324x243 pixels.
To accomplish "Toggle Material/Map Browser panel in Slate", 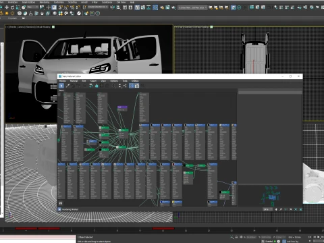I will [132, 86].
